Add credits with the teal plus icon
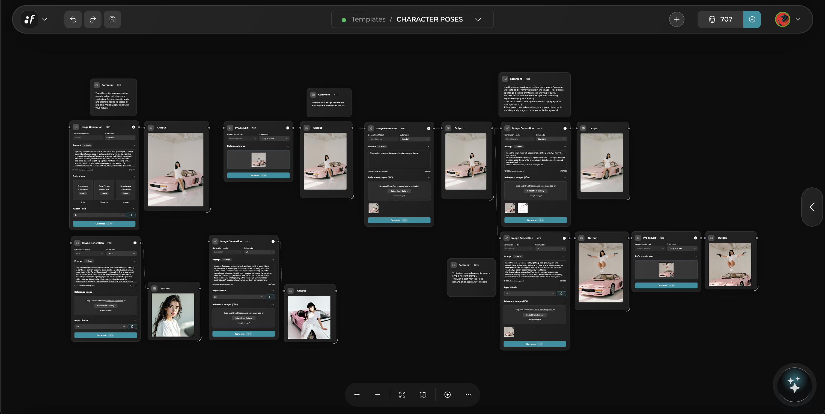 click(x=752, y=19)
